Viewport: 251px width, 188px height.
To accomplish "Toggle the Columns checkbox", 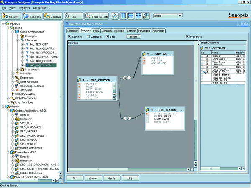I will (x=69, y=37).
